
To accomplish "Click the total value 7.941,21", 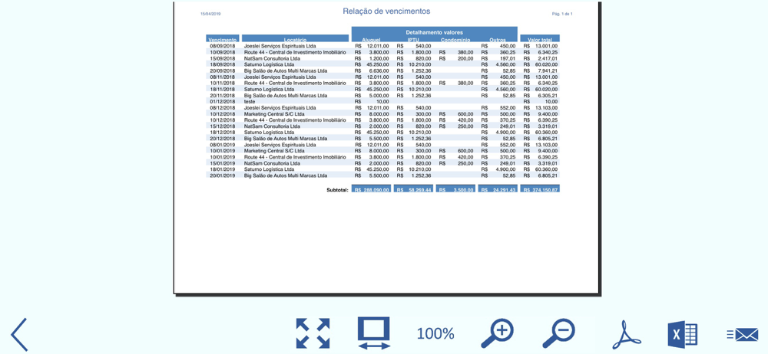I will coord(547,70).
